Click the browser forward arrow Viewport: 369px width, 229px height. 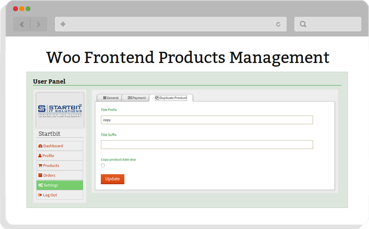click(x=38, y=24)
